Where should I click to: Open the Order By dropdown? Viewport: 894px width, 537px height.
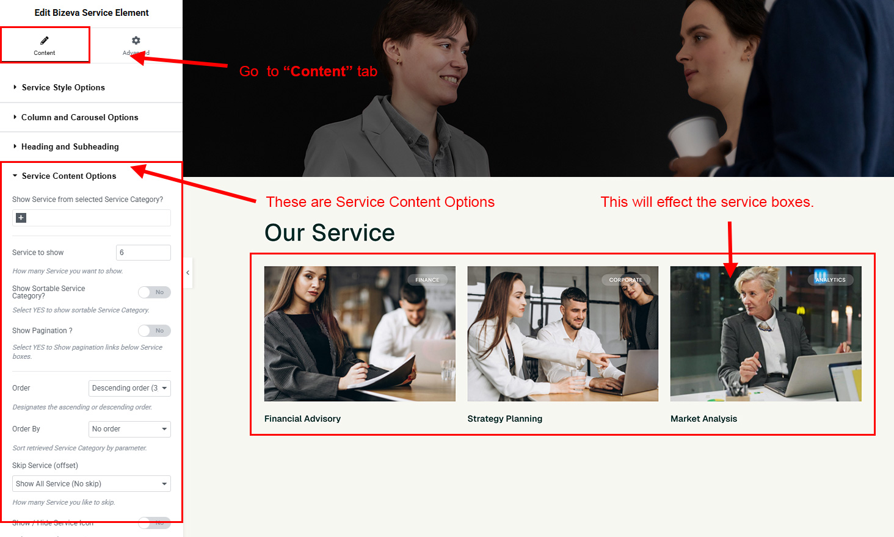pyautogui.click(x=129, y=429)
